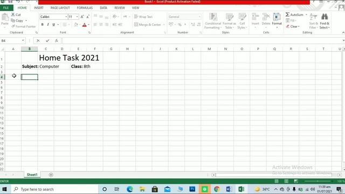Open the General number format dropdown
Viewport: 345px width, 194px height.
199,17
